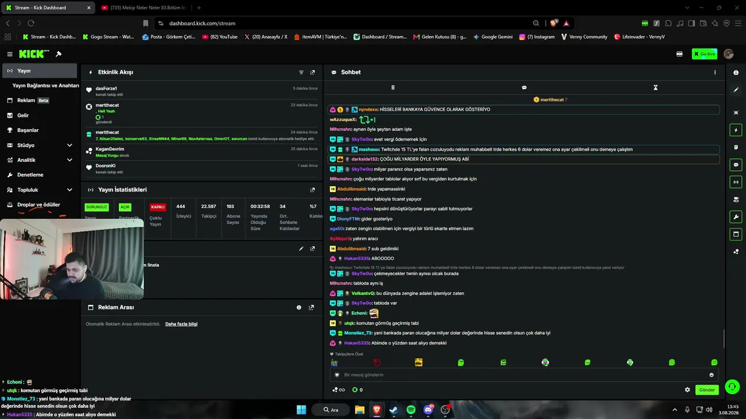The width and height of the screenshot is (746, 419).
Task: Click the info icon in Reklam Arası
Action: [299, 307]
